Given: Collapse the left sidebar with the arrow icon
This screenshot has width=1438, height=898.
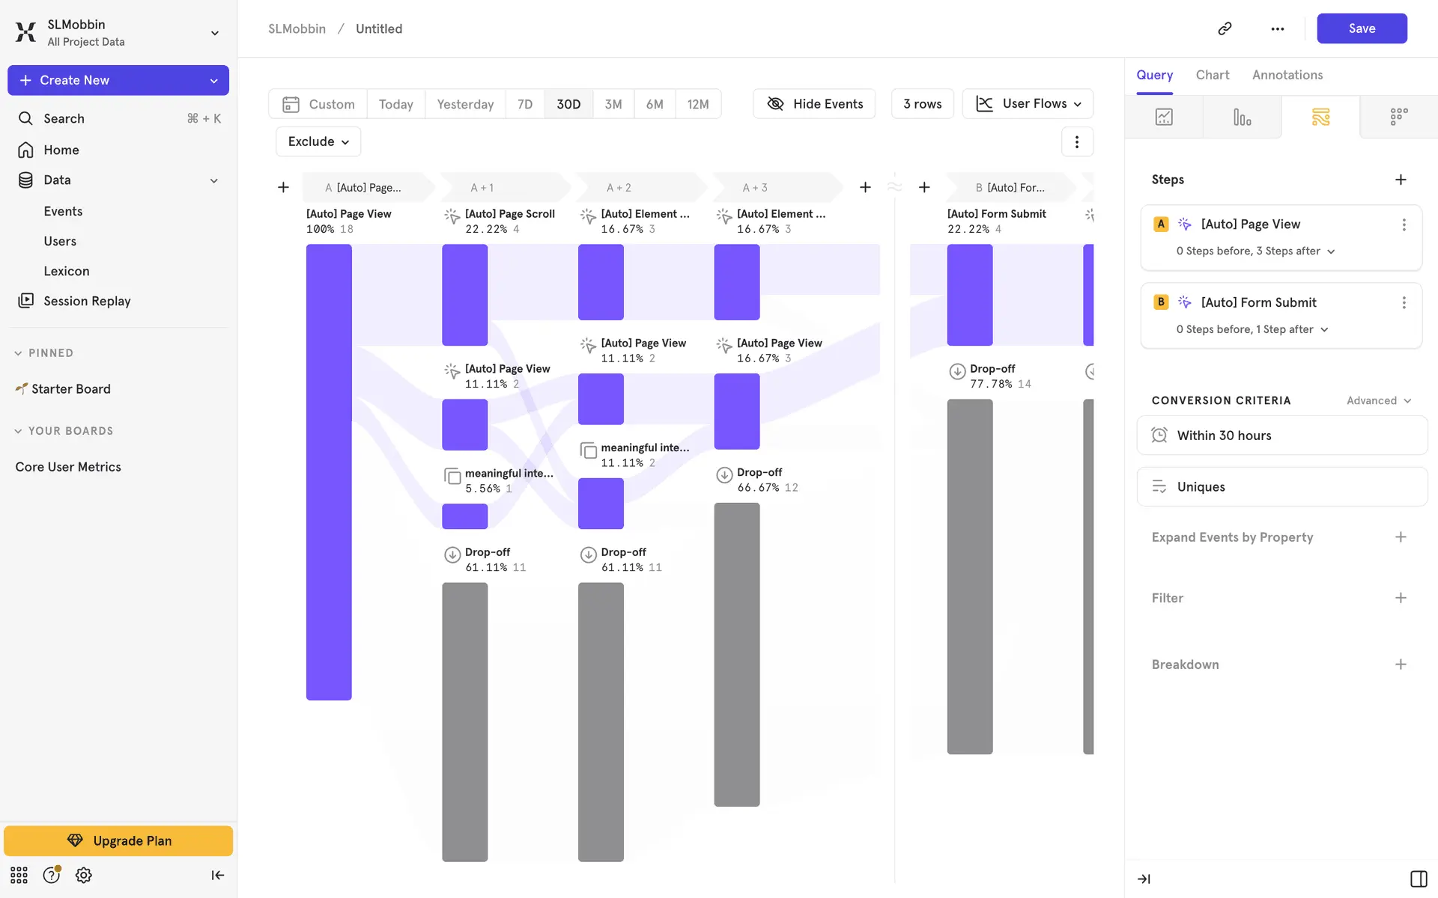Looking at the screenshot, I should click(217, 875).
